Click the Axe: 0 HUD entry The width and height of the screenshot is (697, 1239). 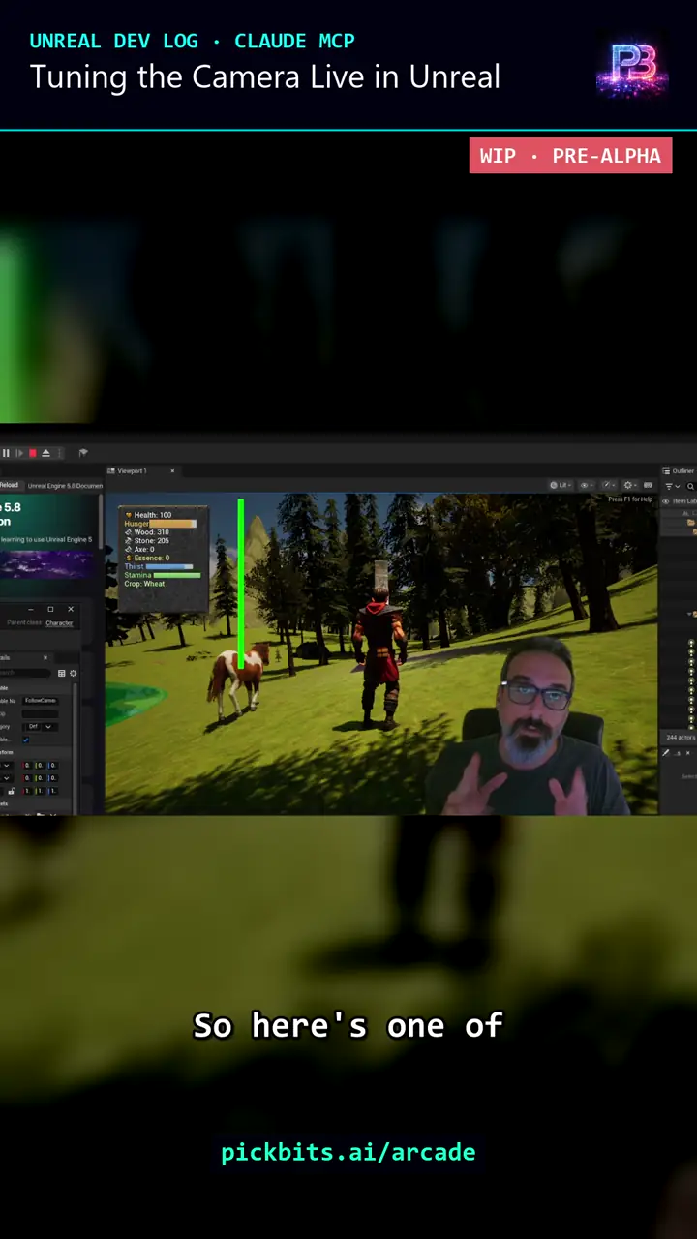coord(139,550)
